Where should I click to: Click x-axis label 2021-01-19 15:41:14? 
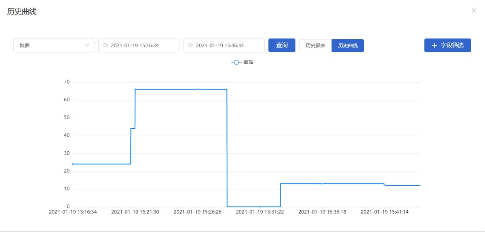point(384,212)
